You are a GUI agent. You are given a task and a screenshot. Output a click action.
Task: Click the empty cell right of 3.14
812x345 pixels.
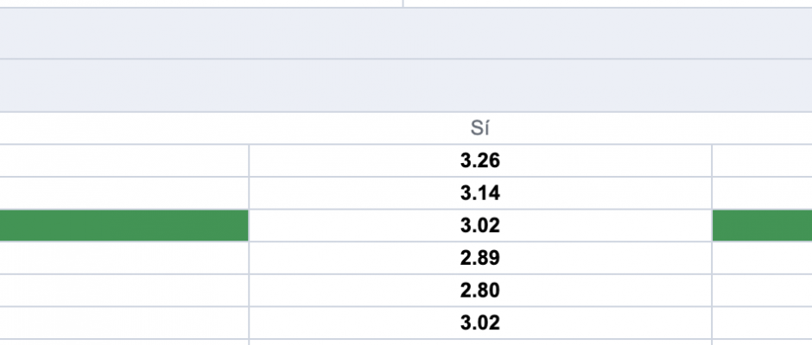coord(762,193)
